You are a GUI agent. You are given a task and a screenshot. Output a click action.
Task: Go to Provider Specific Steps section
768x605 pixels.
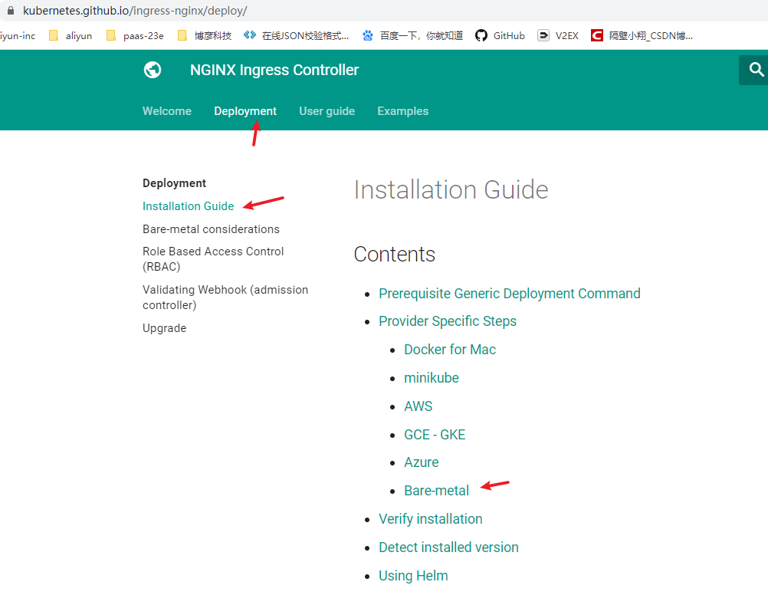pos(448,321)
